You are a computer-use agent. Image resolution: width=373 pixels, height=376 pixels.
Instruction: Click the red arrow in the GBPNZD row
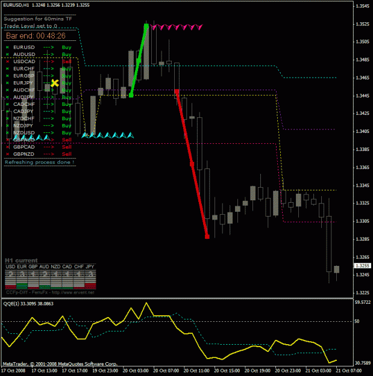tap(49, 154)
